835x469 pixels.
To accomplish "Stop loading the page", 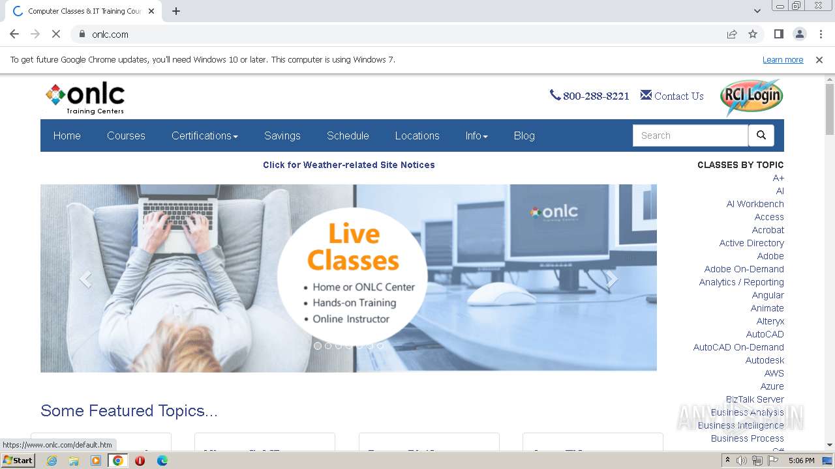I will tap(56, 34).
